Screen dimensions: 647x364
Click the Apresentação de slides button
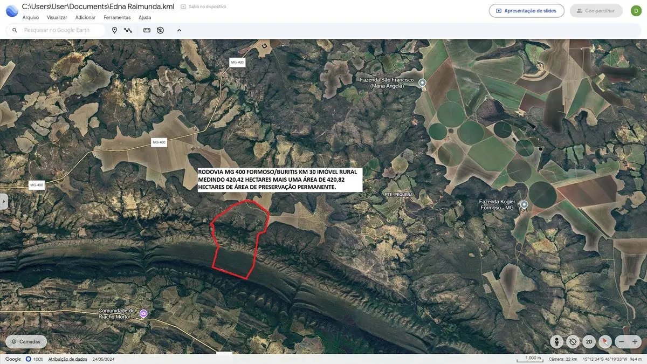[526, 11]
